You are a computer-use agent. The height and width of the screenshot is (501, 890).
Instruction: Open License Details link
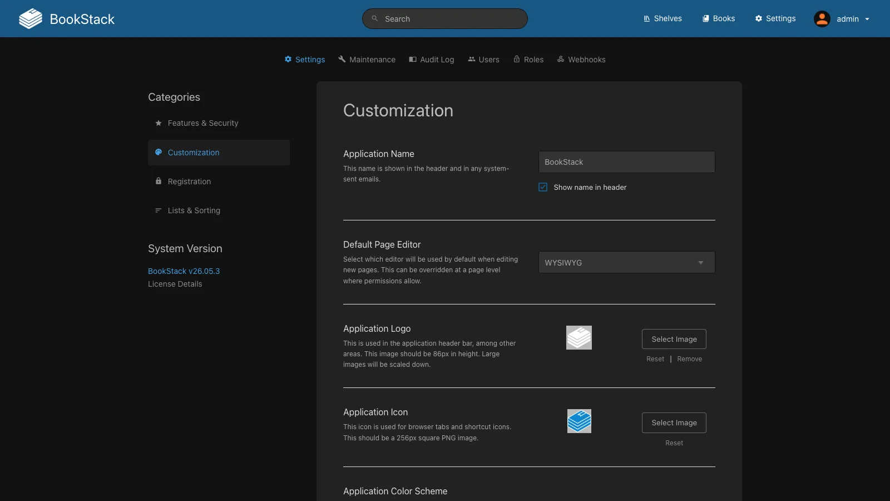tap(175, 284)
